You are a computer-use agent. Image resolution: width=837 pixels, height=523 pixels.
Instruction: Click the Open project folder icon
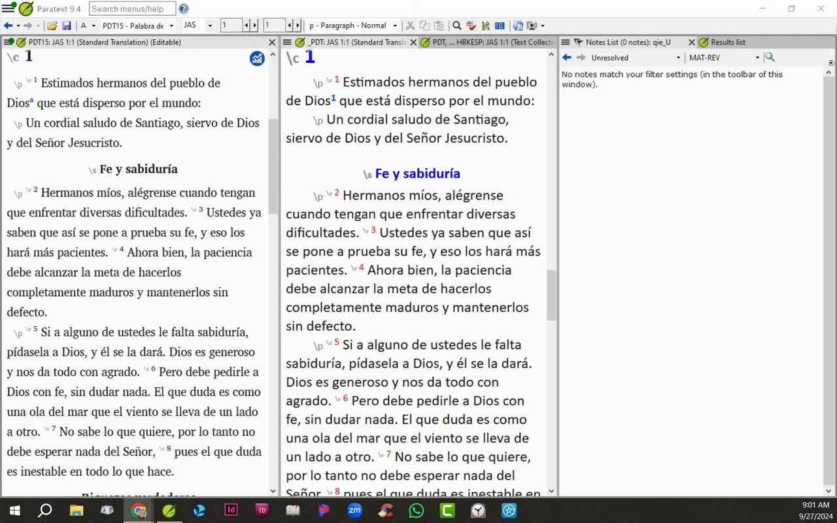click(x=52, y=25)
